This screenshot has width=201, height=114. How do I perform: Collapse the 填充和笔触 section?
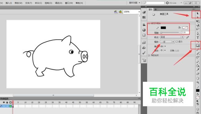point(149,23)
